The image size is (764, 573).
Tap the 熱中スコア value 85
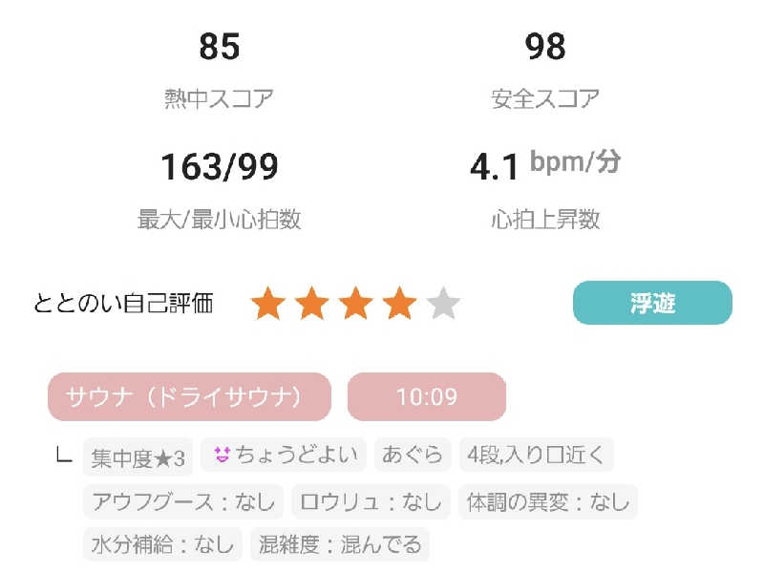pyautogui.click(x=219, y=47)
